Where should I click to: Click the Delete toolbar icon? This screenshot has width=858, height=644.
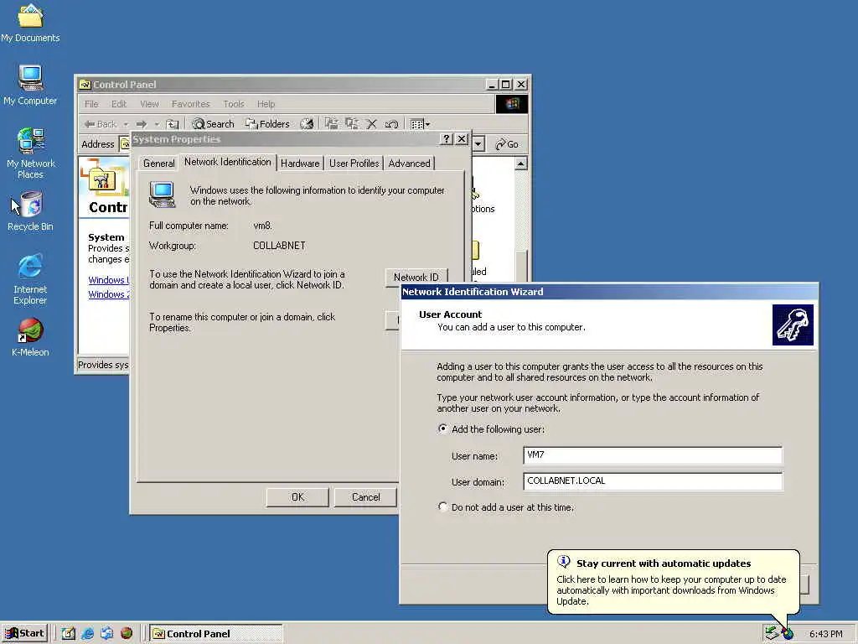[x=371, y=124]
